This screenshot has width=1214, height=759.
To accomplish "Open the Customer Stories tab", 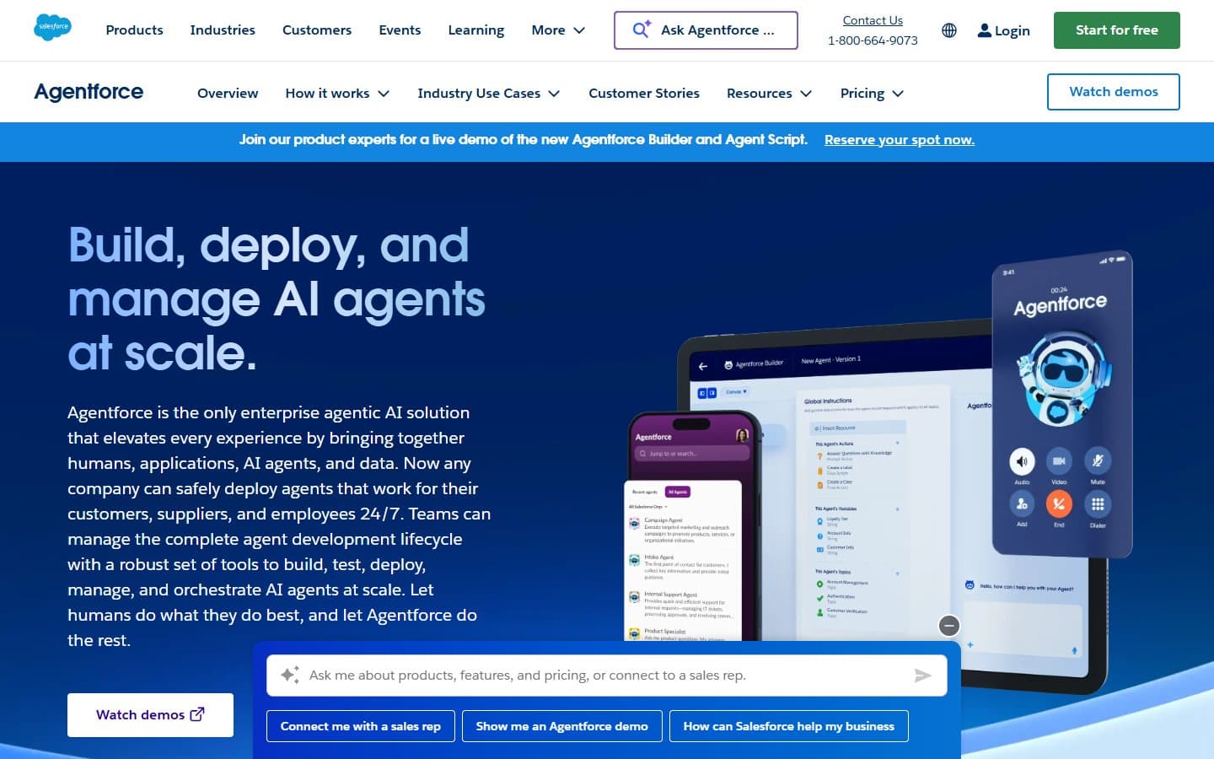I will pos(643,94).
